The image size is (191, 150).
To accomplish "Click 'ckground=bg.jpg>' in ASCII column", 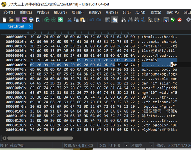I will (x=159, y=74).
